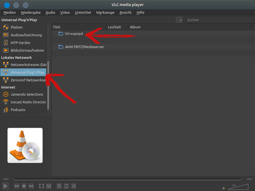Viewport: 255px width, 191px height.
Task: Open the VU-xupnpd folder
Action: tap(74, 34)
